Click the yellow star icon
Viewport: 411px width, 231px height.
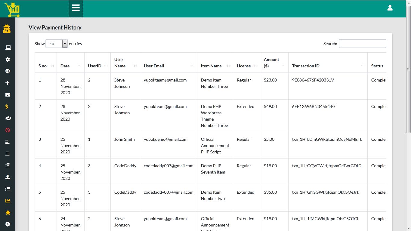point(8,213)
